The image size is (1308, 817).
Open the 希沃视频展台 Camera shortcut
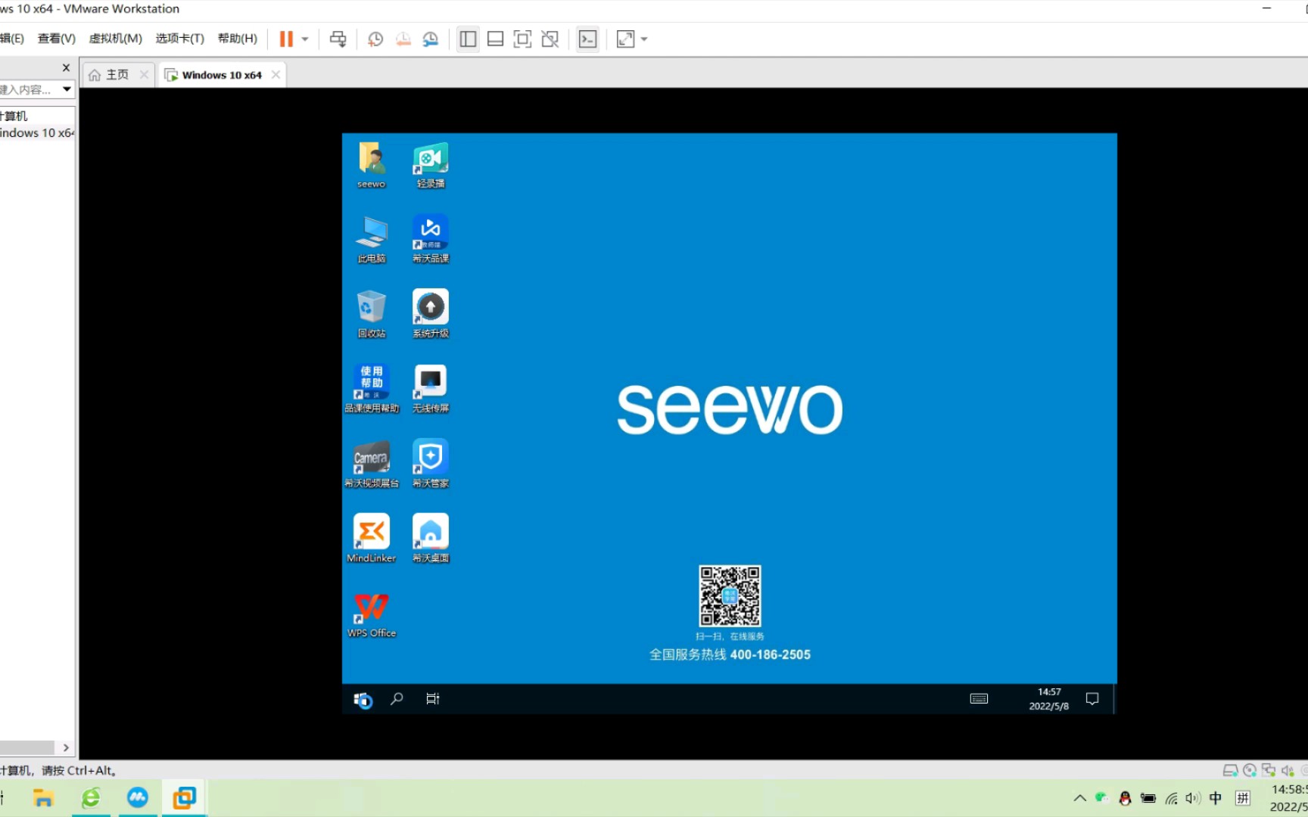coord(372,464)
